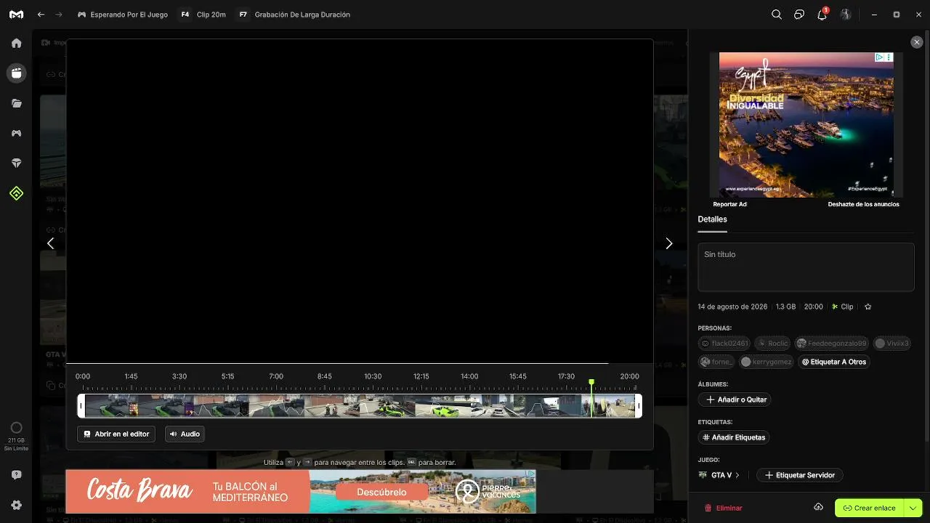Click the Feedeegonzalo99 person tag
Screen dimensions: 930x523
tap(831, 344)
